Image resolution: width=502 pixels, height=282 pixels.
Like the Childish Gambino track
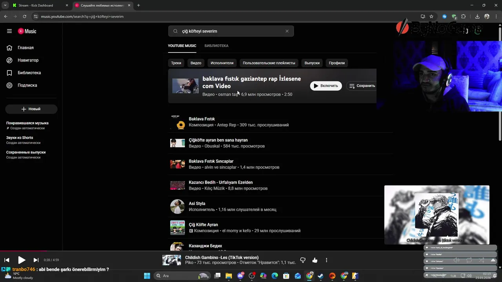tap(315, 260)
